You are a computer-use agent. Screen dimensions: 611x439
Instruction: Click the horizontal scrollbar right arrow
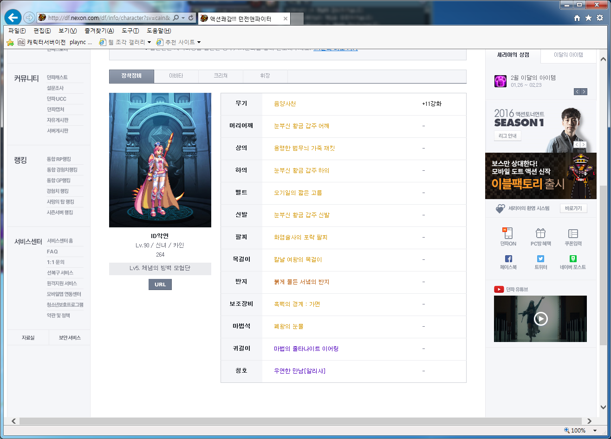(x=589, y=421)
